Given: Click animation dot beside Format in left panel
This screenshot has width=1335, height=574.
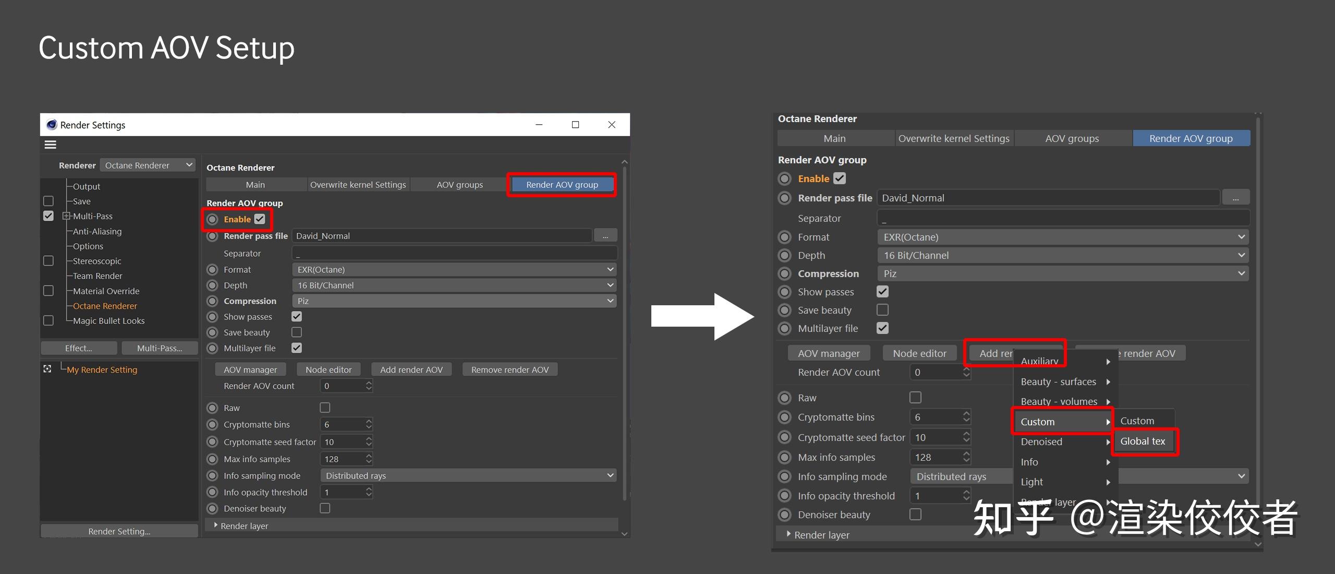Looking at the screenshot, I should [x=212, y=270].
